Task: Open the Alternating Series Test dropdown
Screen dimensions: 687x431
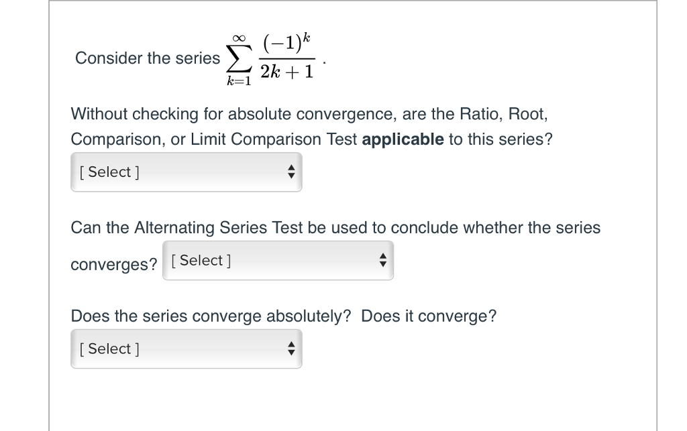Action: pyautogui.click(x=278, y=260)
